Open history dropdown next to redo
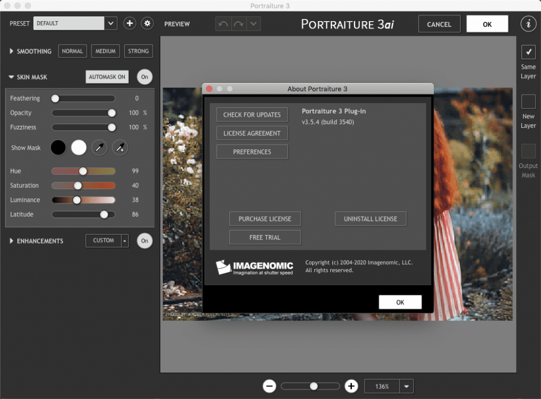 [254, 24]
